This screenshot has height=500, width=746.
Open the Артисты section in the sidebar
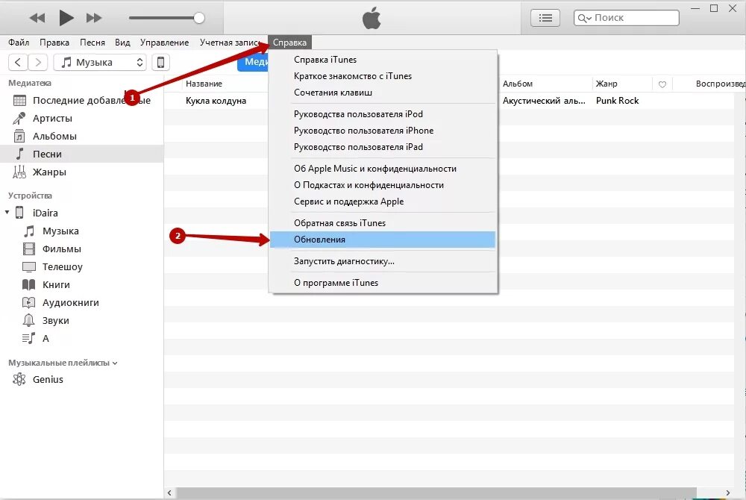tap(52, 117)
